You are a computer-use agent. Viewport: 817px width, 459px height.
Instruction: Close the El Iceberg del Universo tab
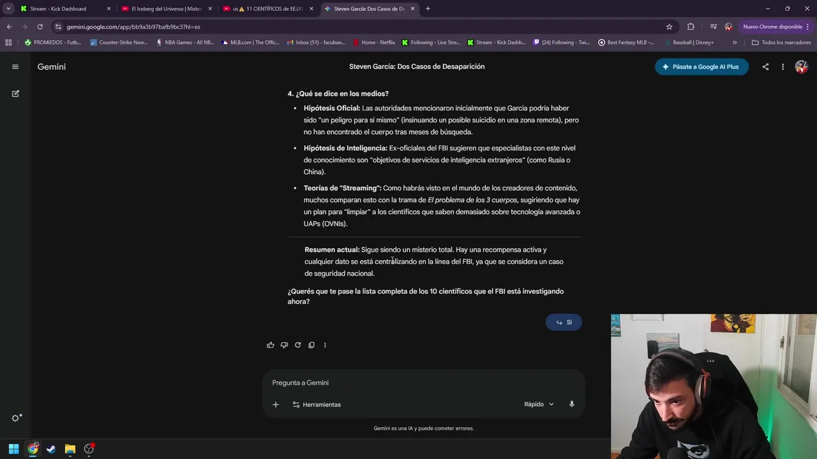click(210, 9)
